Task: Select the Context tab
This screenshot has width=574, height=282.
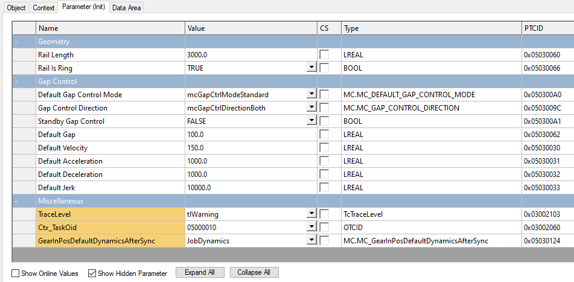Action: click(43, 7)
